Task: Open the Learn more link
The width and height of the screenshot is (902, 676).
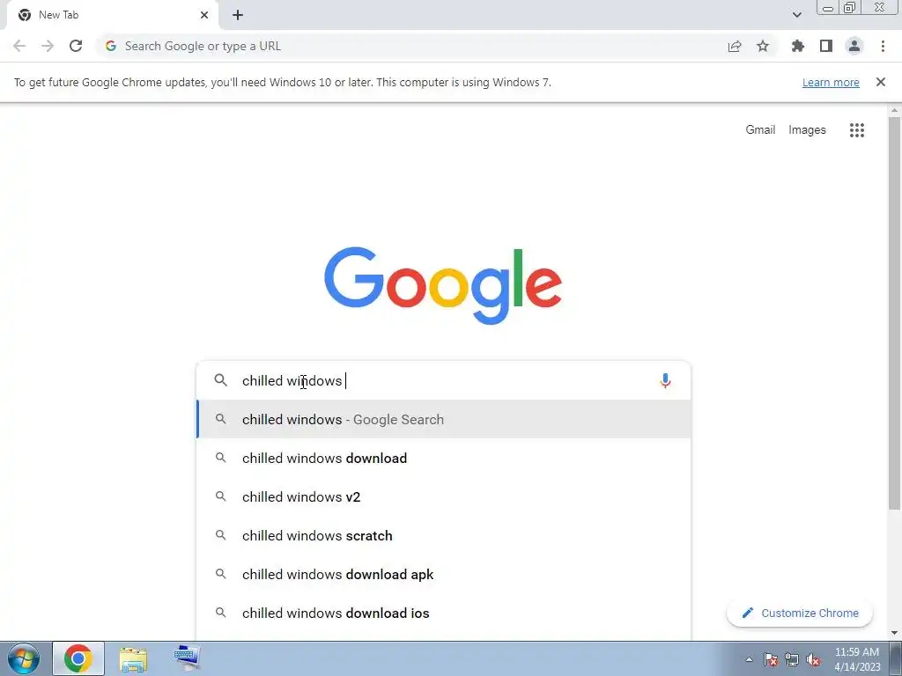Action: 831,82
